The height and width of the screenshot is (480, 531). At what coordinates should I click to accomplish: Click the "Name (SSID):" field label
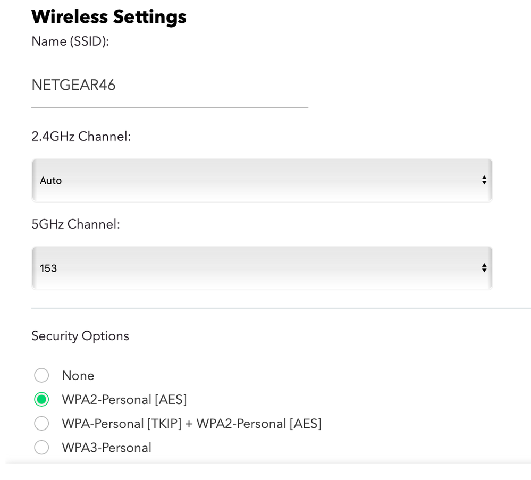(x=70, y=41)
